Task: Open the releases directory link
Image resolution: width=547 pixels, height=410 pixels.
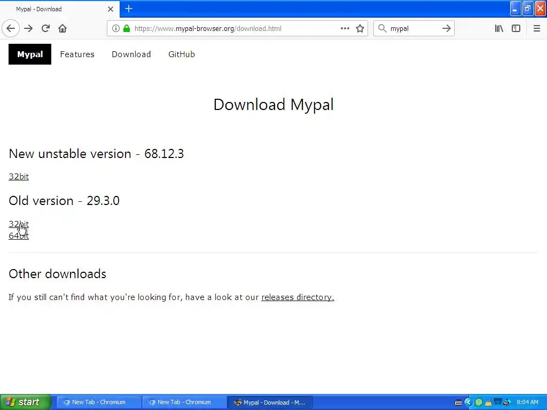Action: point(298,297)
